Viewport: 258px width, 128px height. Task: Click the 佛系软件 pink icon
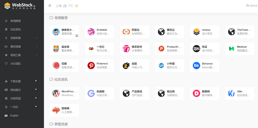[x=126, y=49]
